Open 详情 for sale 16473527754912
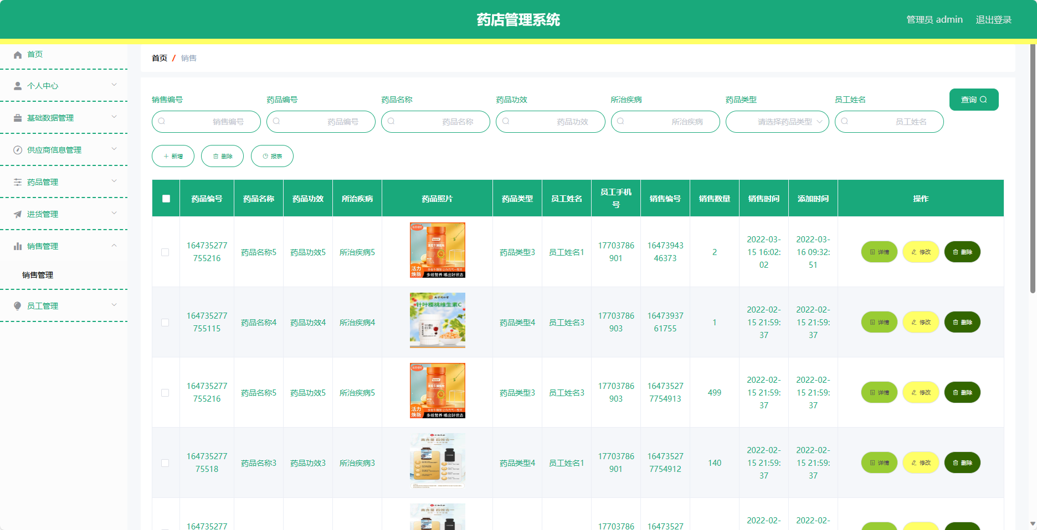The height and width of the screenshot is (530, 1037). click(x=879, y=463)
